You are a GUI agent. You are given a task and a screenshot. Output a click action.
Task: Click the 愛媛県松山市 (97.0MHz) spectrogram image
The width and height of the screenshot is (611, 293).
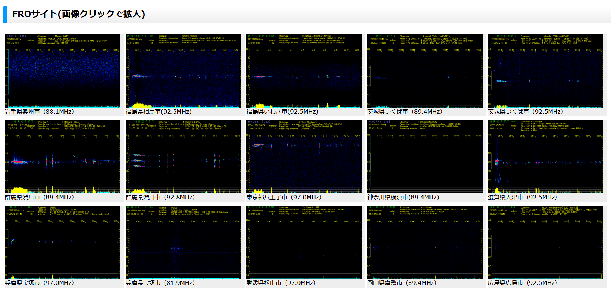(304, 242)
